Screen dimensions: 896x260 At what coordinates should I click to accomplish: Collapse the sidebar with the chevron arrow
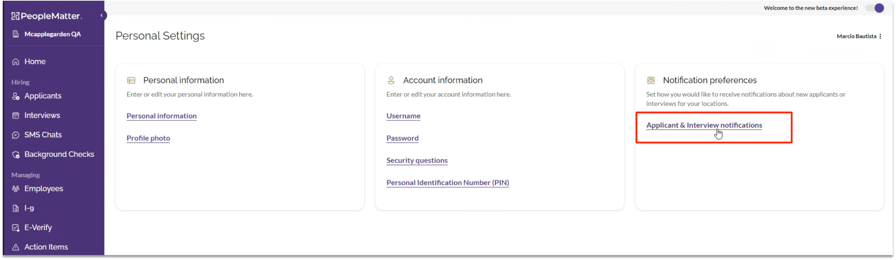coord(102,15)
